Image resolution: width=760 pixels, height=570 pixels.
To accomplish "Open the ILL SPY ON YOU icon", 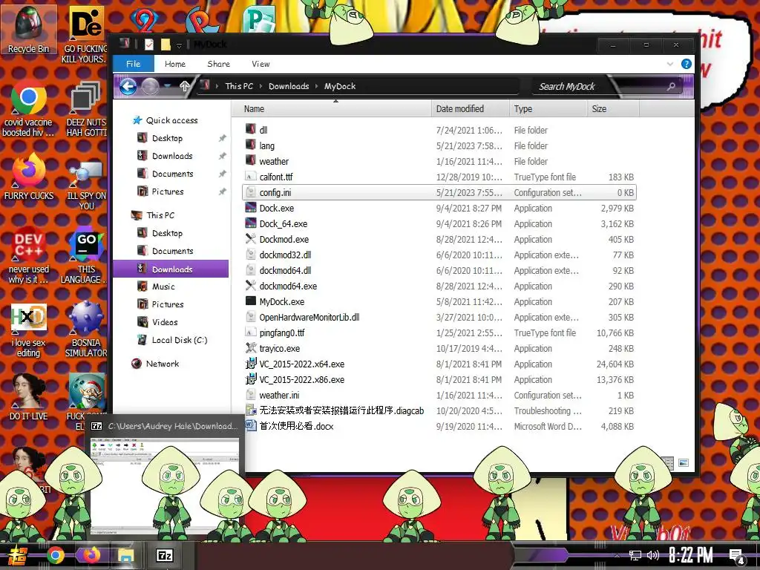I will pyautogui.click(x=86, y=186).
